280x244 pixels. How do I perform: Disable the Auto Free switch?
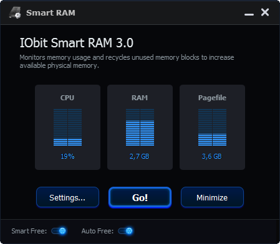125,231
